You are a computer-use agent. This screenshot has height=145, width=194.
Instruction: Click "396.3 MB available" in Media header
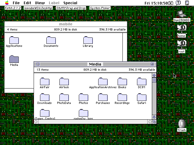click(142, 70)
